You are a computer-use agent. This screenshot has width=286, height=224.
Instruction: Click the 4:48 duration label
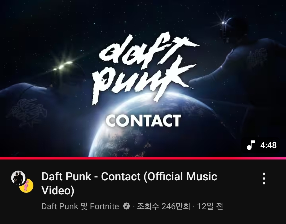[x=268, y=145]
